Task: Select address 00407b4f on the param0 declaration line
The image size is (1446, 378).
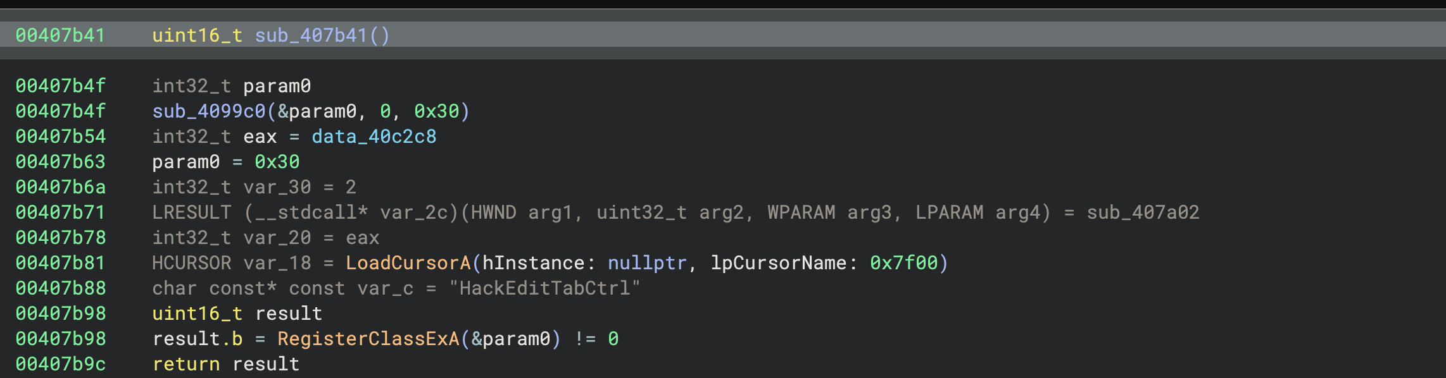Action: [x=60, y=86]
